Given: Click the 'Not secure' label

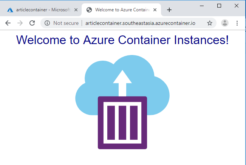Looking at the screenshot, I should coord(66,23).
